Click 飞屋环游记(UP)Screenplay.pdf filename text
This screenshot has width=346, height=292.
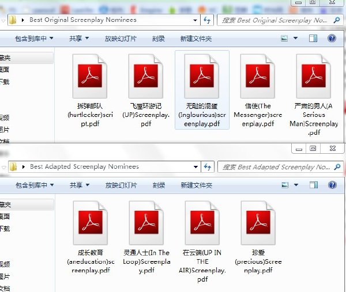point(146,115)
